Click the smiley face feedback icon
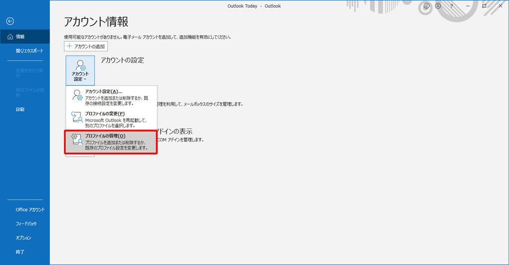Screen dimensions: 509x265 click(x=426, y=6)
